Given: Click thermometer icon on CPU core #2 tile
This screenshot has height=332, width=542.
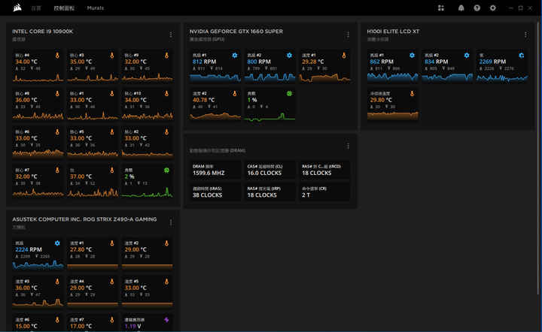Looking at the screenshot, I should pyautogui.click(x=166, y=131).
